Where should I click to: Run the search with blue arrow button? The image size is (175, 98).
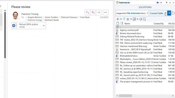tap(169, 13)
